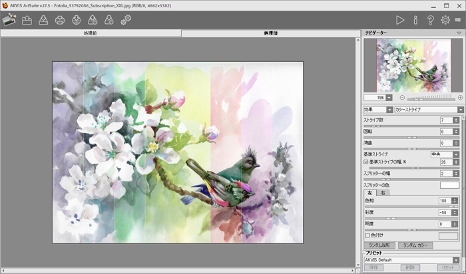Screen dimensions: 466x274
Task: Switch to the 処理前 tab
Action: tap(91, 33)
